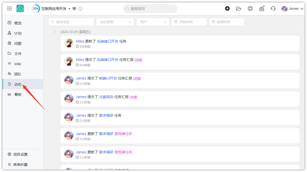Open the 方案规划 task link
Image resolution: width=307 pixels, height=172 pixels.
click(x=106, y=97)
